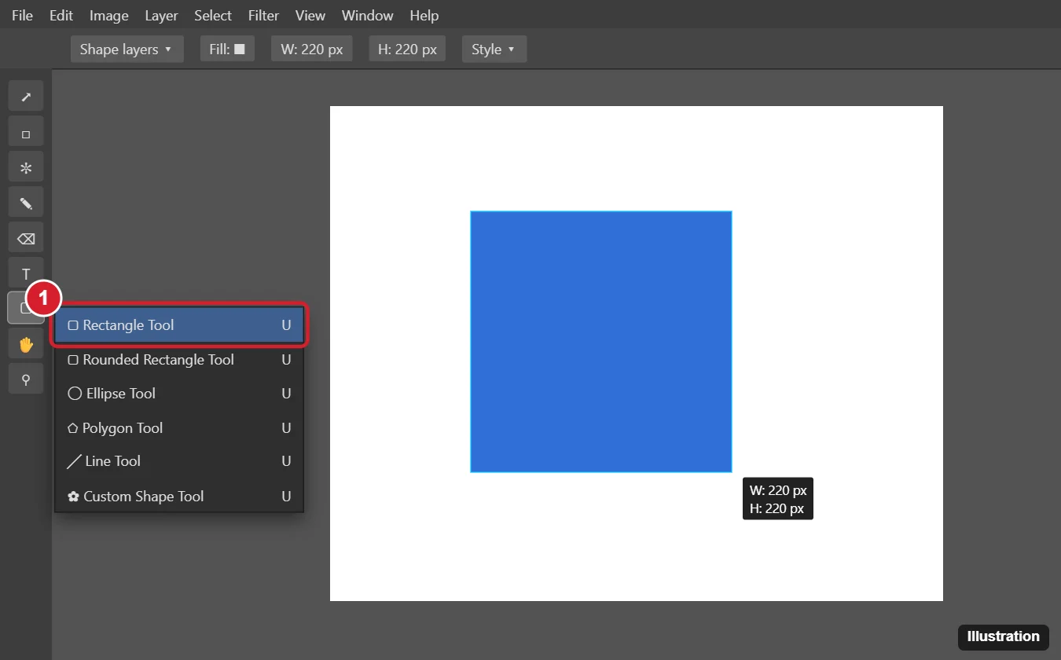Select the Zoom tool icon
The width and height of the screenshot is (1061, 660).
(26, 379)
